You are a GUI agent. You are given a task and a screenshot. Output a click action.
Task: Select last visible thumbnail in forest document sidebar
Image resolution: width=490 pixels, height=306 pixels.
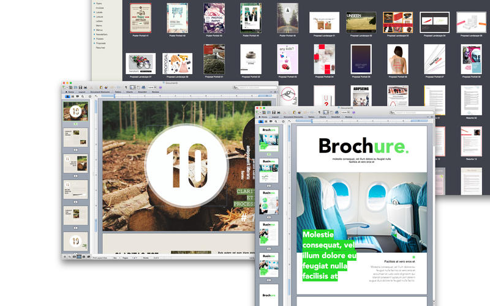75,241
